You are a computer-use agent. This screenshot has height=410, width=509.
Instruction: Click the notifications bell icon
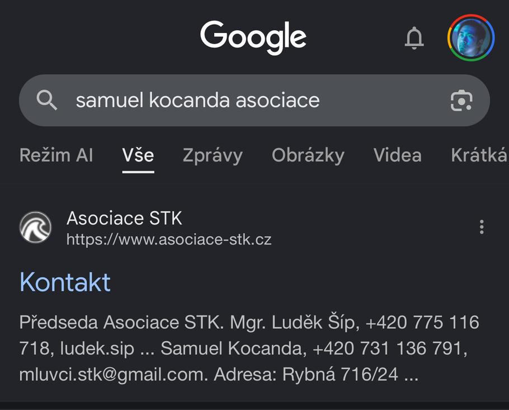[x=414, y=37]
